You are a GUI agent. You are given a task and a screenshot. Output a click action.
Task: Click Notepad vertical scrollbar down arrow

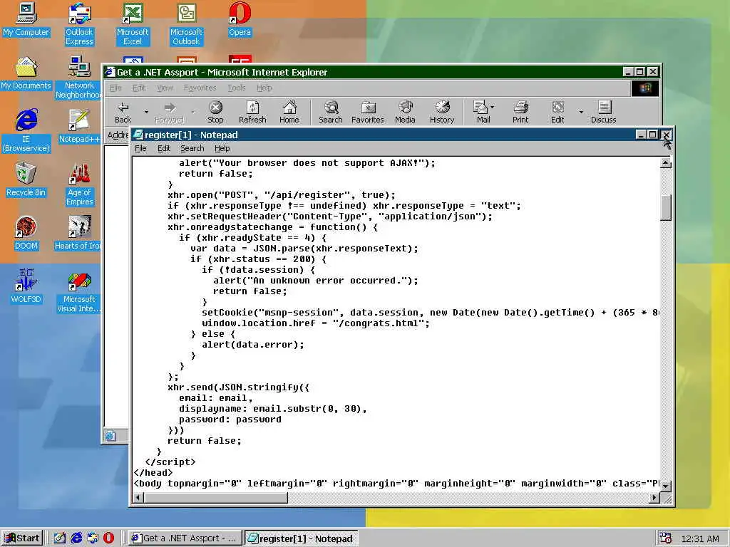(666, 486)
